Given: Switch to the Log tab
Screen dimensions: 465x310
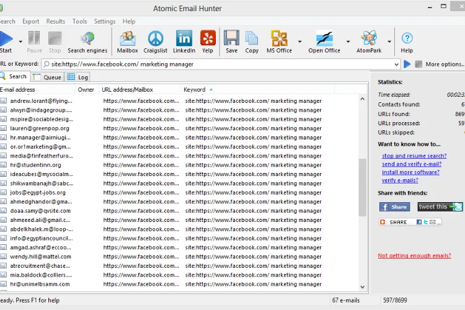Looking at the screenshot, I should (78, 77).
